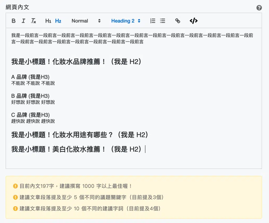Switch to the HTML code view

194,21
